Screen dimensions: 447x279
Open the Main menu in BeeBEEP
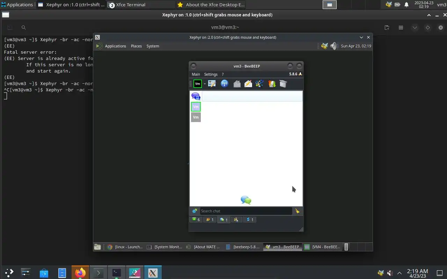click(196, 74)
